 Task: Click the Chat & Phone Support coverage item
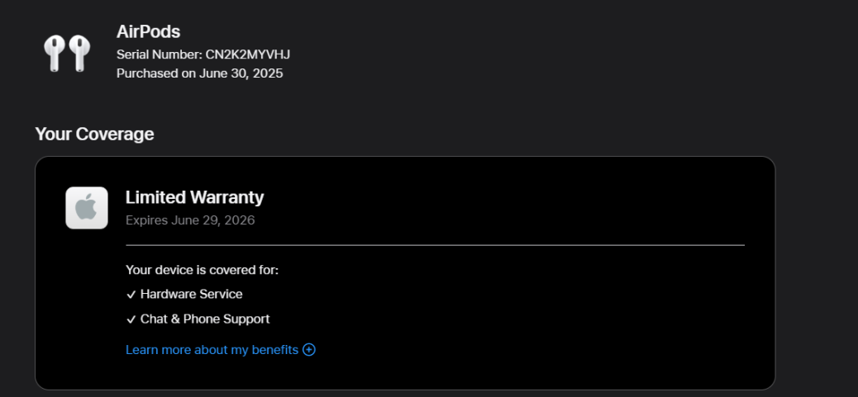pos(205,319)
